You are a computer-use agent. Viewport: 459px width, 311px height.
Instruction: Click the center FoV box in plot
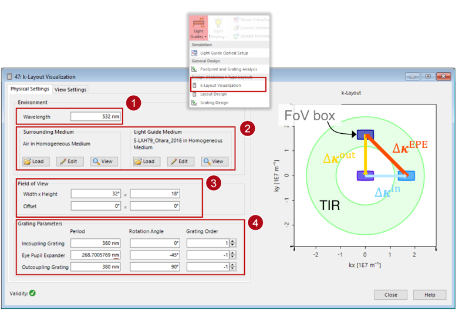pos(365,175)
